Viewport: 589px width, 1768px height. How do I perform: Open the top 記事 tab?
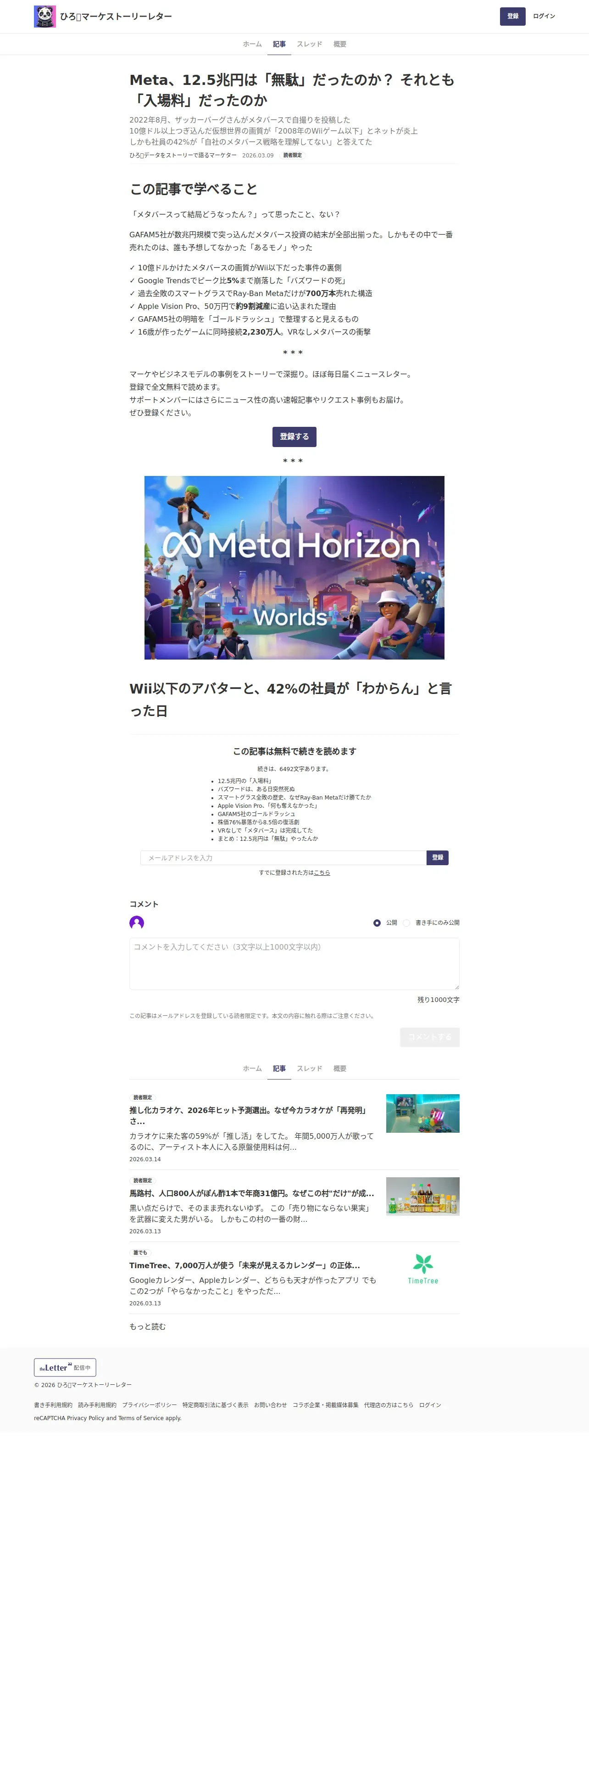click(279, 44)
